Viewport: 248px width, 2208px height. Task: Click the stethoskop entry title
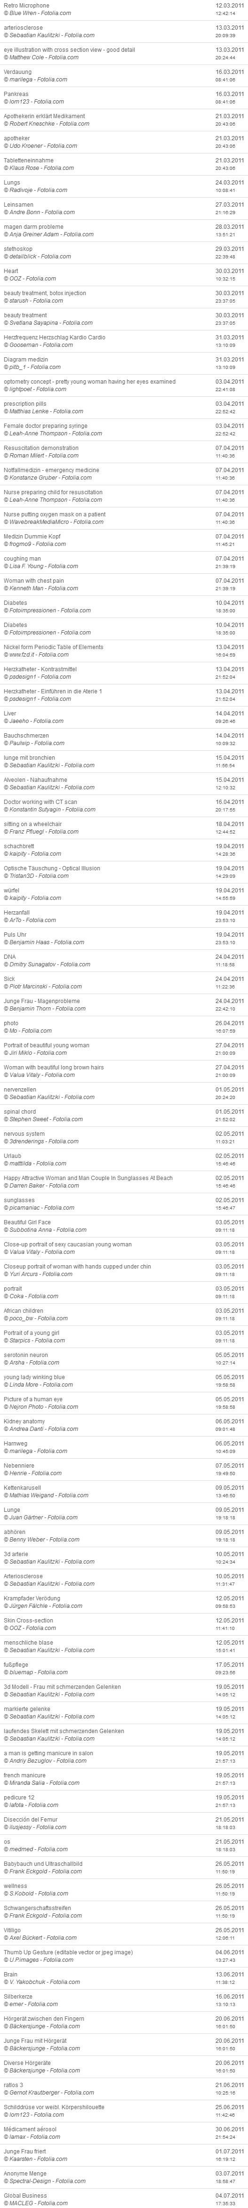coord(19,249)
